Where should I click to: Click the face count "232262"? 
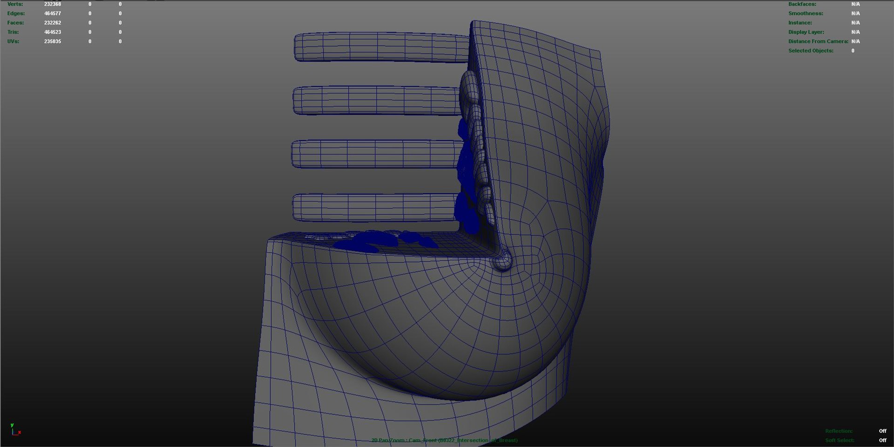[x=53, y=23]
